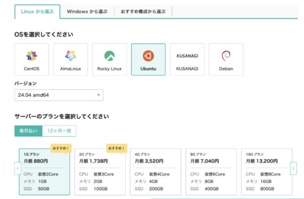The image size is (304, 199).
Task: Open the バージョン dropdown 24.04 amd64
Action: point(59,95)
